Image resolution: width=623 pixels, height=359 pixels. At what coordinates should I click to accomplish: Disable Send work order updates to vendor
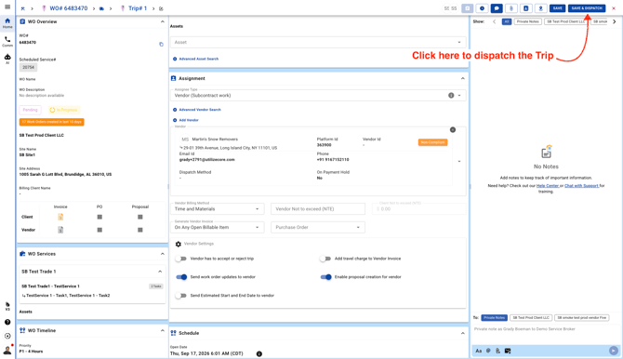tap(181, 277)
